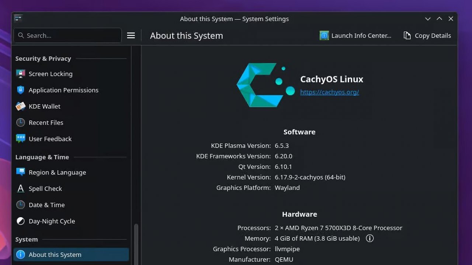The image size is (472, 265).
Task: Click the CachyOS Linux heading
Action: tap(332, 79)
